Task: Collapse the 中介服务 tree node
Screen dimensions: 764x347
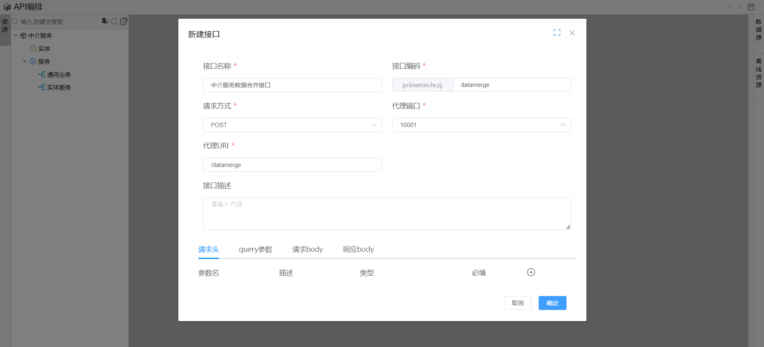Action: (x=16, y=36)
